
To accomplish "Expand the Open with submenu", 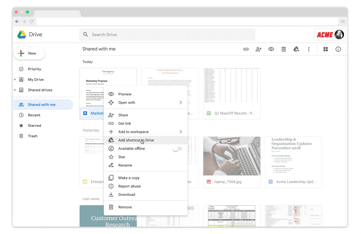I will click(180, 102).
